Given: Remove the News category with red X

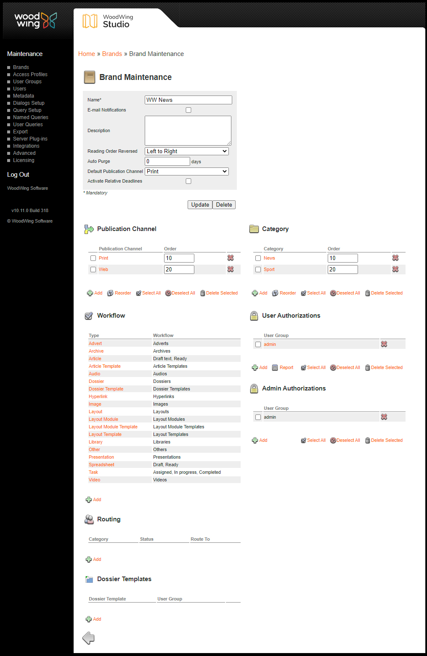Looking at the screenshot, I should point(395,258).
